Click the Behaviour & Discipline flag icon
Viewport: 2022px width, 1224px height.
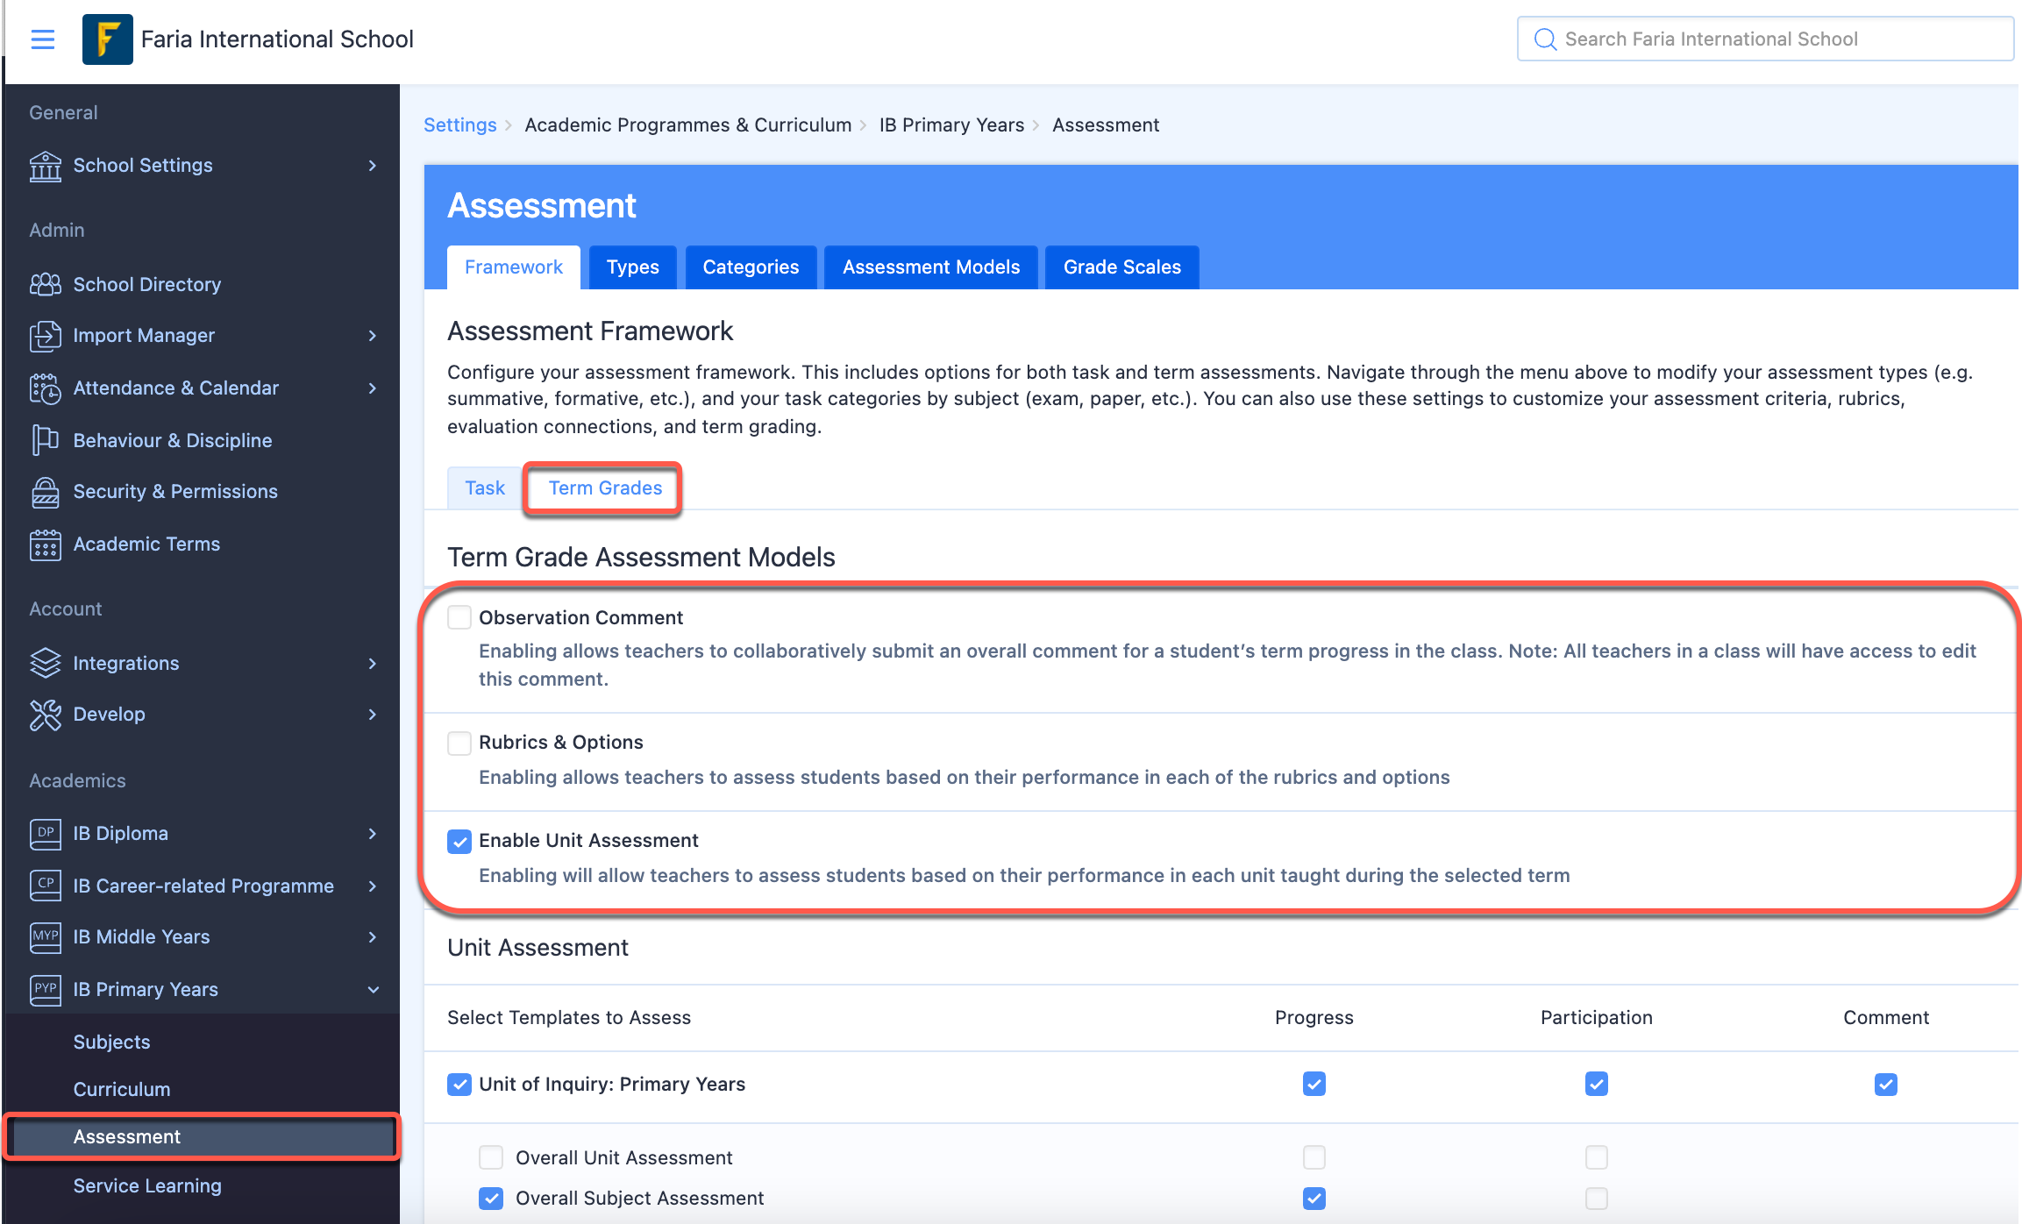[46, 440]
